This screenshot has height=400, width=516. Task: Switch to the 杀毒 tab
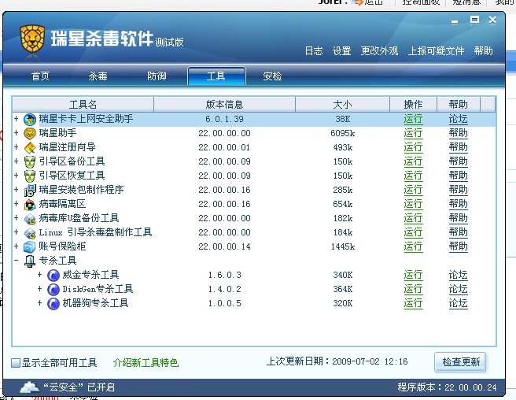click(x=98, y=76)
